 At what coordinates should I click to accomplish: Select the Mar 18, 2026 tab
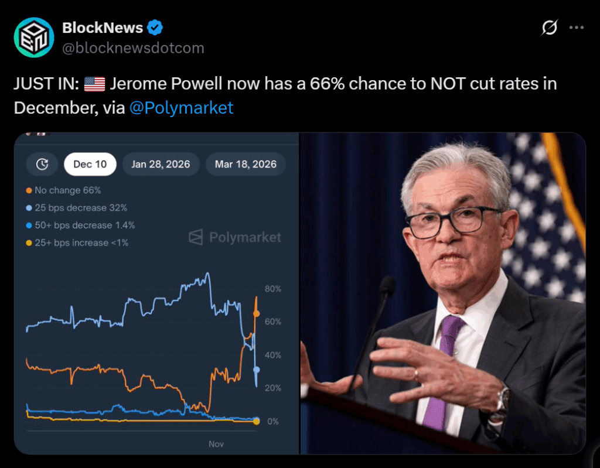tap(246, 165)
